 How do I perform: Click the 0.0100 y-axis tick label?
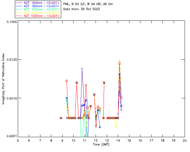pyautogui.click(x=12, y=60)
